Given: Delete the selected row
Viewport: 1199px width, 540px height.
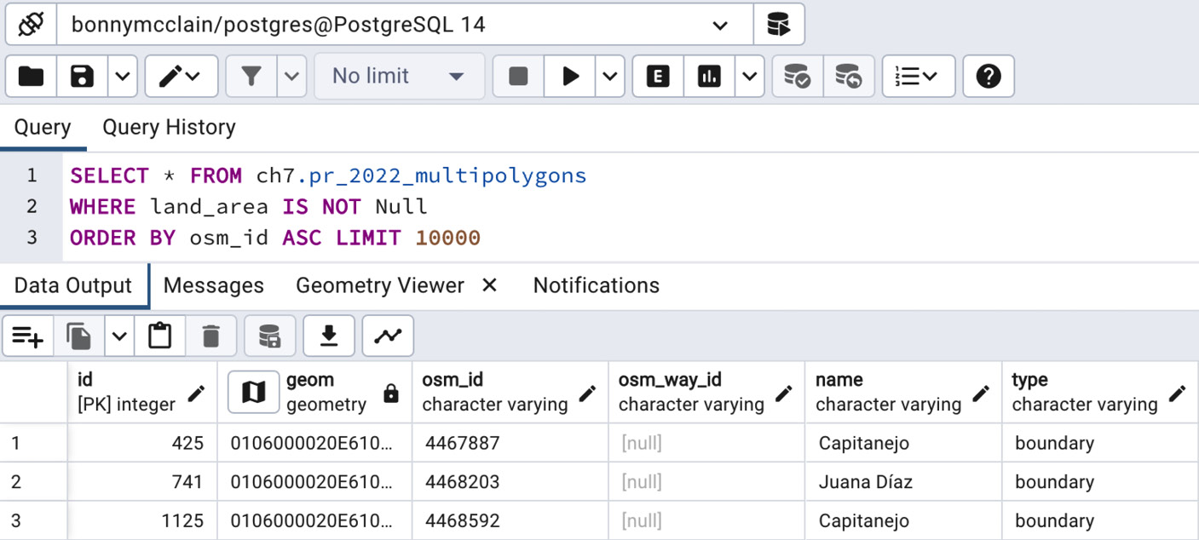Looking at the screenshot, I should click(x=211, y=335).
